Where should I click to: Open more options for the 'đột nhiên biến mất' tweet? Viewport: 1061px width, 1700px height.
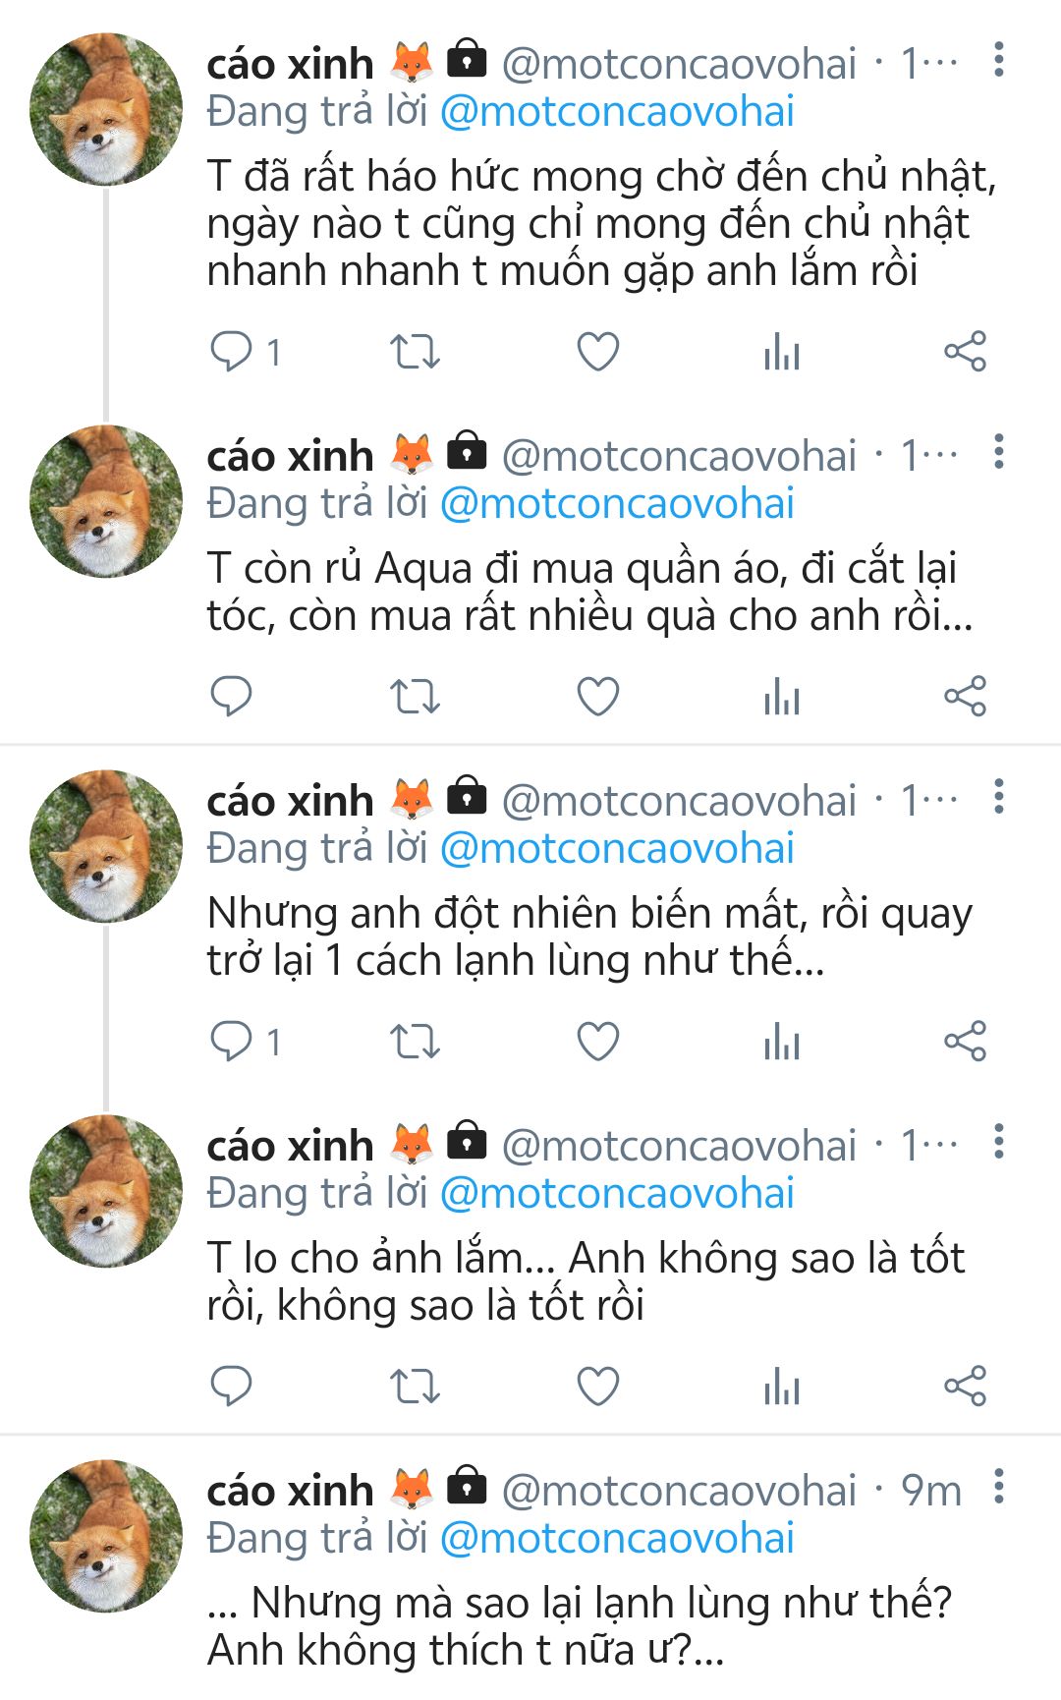(998, 797)
